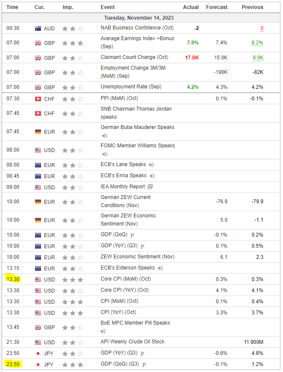Click preliminary icon beside JPY GDP (QoQ) (Q3)
The height and width of the screenshot is (372, 283).
coord(144,365)
